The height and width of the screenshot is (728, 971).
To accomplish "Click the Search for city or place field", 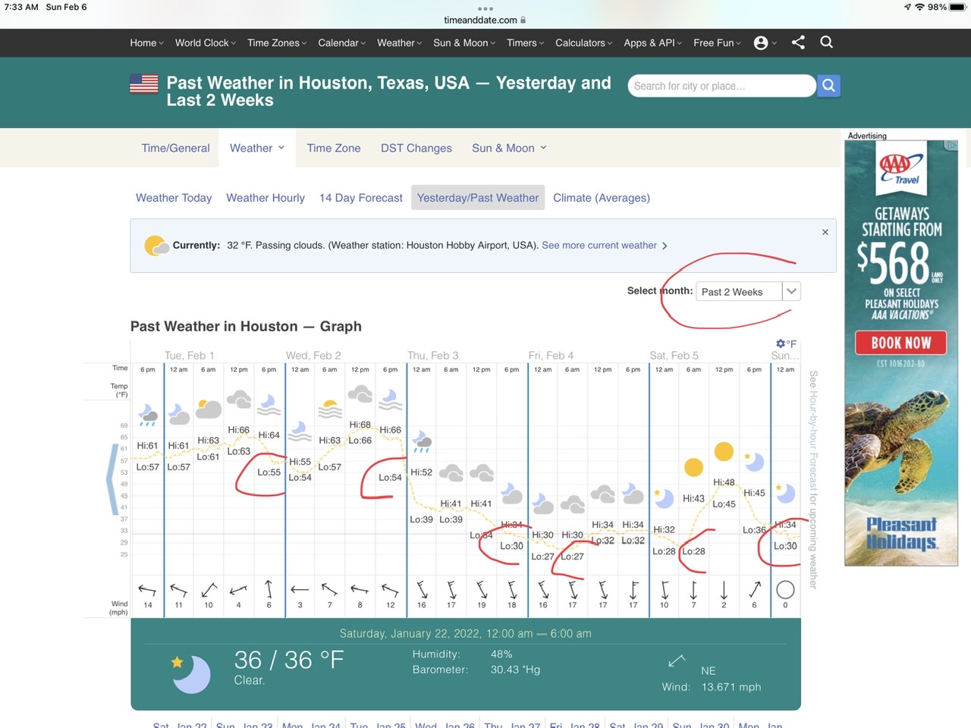I will pos(721,86).
